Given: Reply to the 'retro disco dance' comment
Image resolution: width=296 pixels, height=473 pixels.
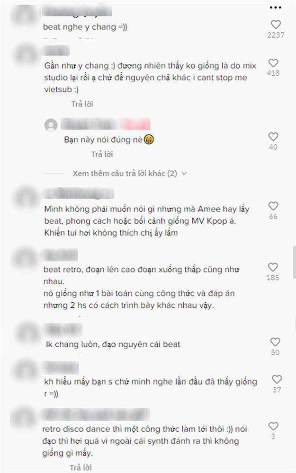Looking at the screenshot, I should point(81,468).
